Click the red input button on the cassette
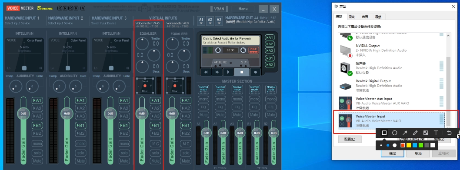The image size is (460, 170). click(253, 50)
